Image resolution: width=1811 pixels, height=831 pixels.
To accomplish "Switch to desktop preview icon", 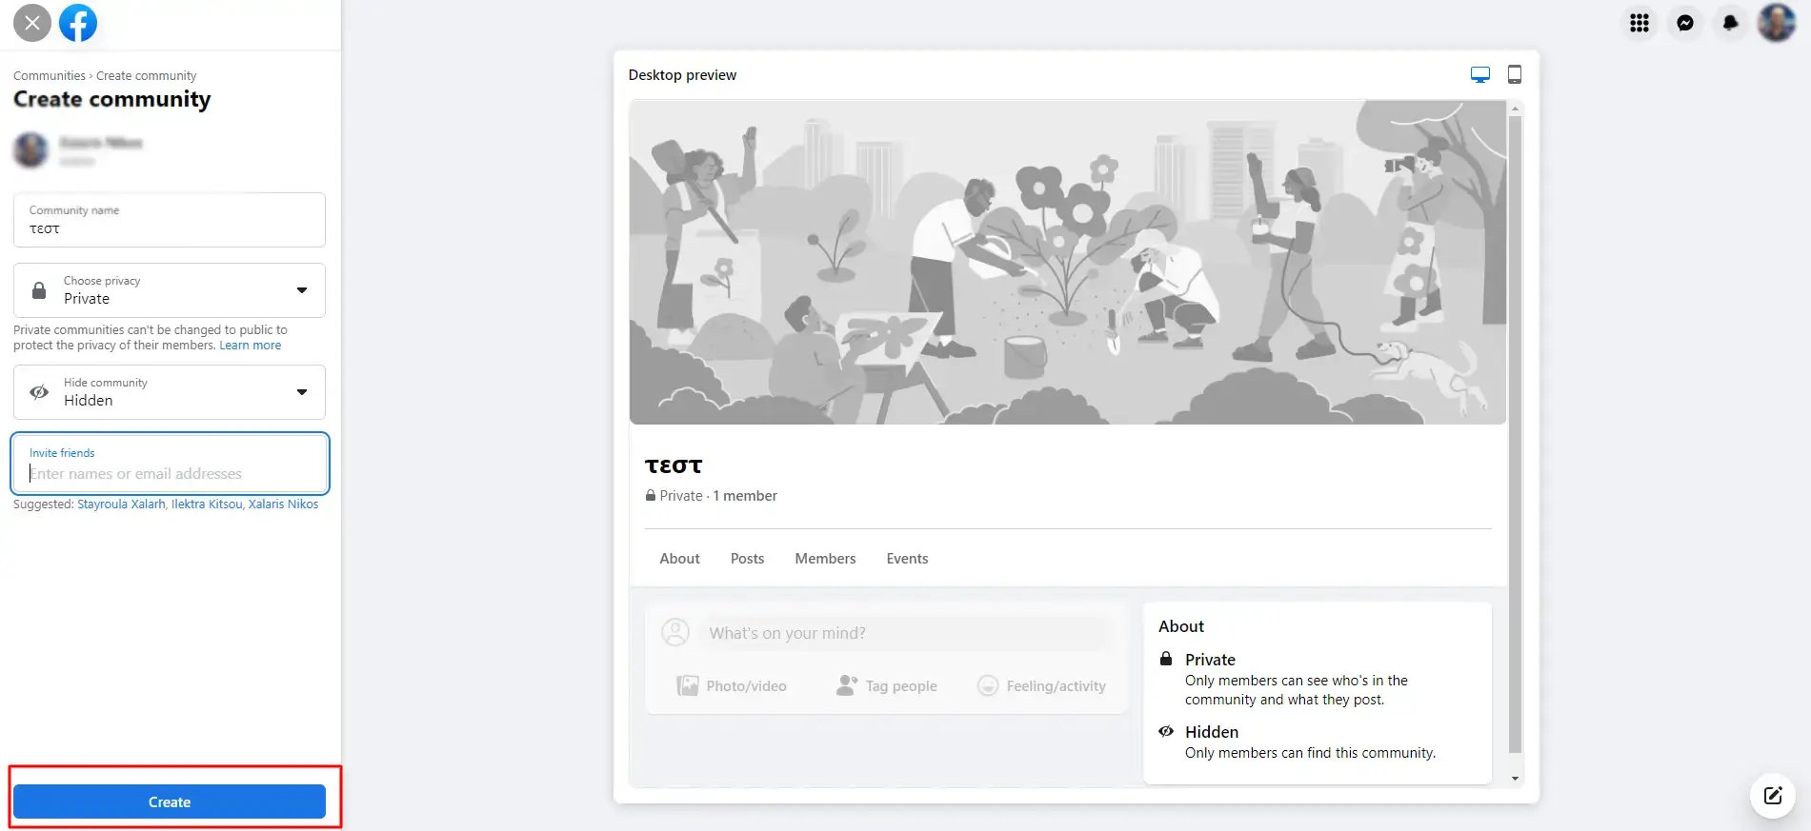I will [1480, 75].
